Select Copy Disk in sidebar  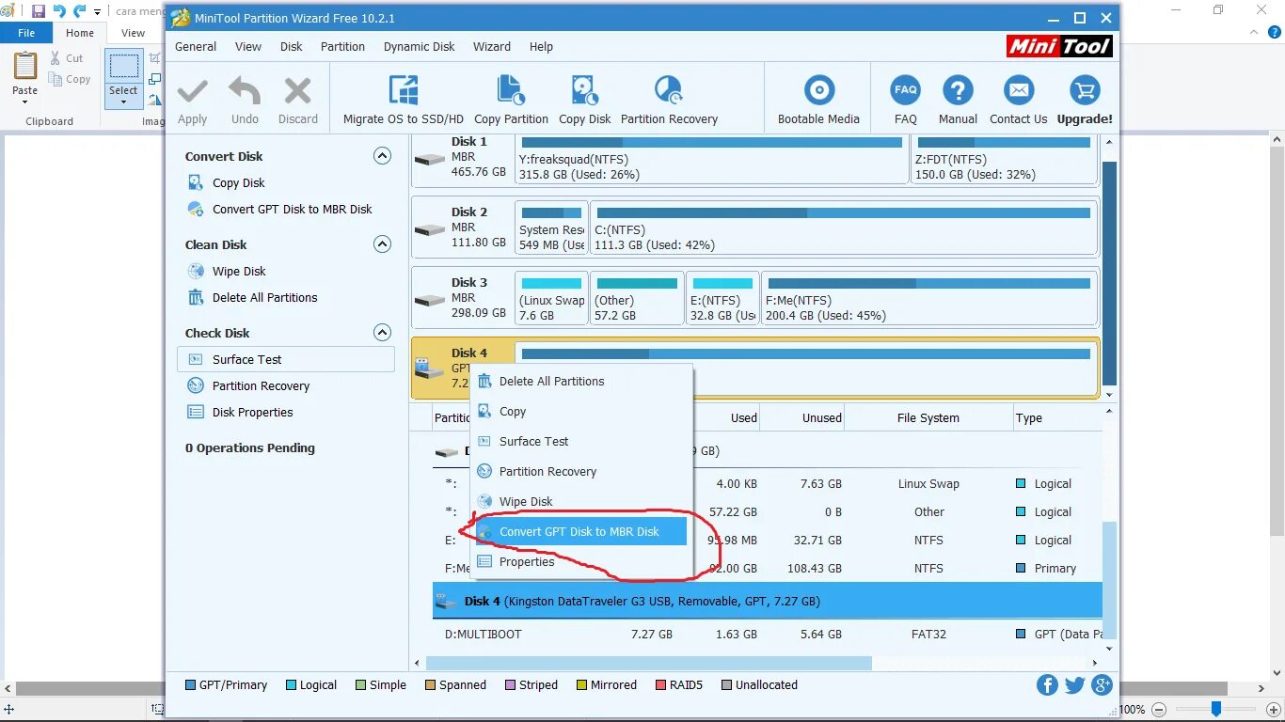[238, 183]
